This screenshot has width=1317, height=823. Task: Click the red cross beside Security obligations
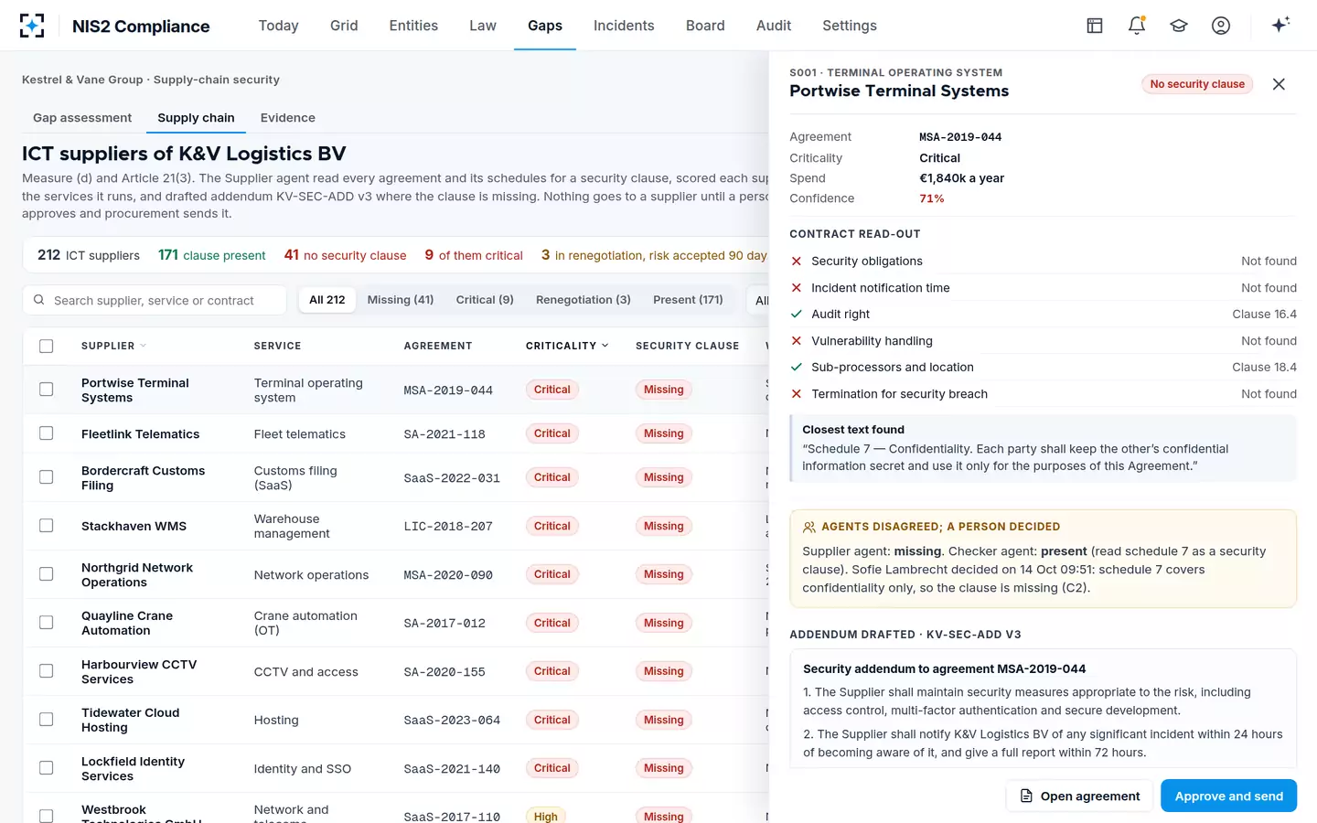click(797, 261)
